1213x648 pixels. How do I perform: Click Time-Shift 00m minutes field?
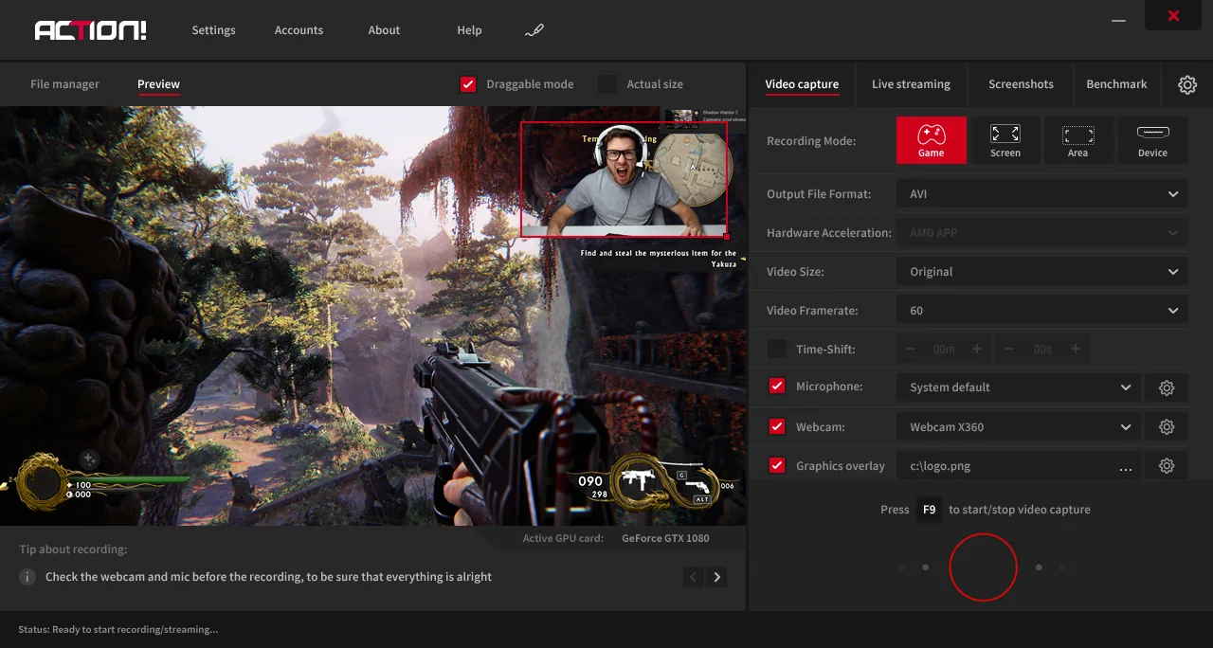point(944,350)
